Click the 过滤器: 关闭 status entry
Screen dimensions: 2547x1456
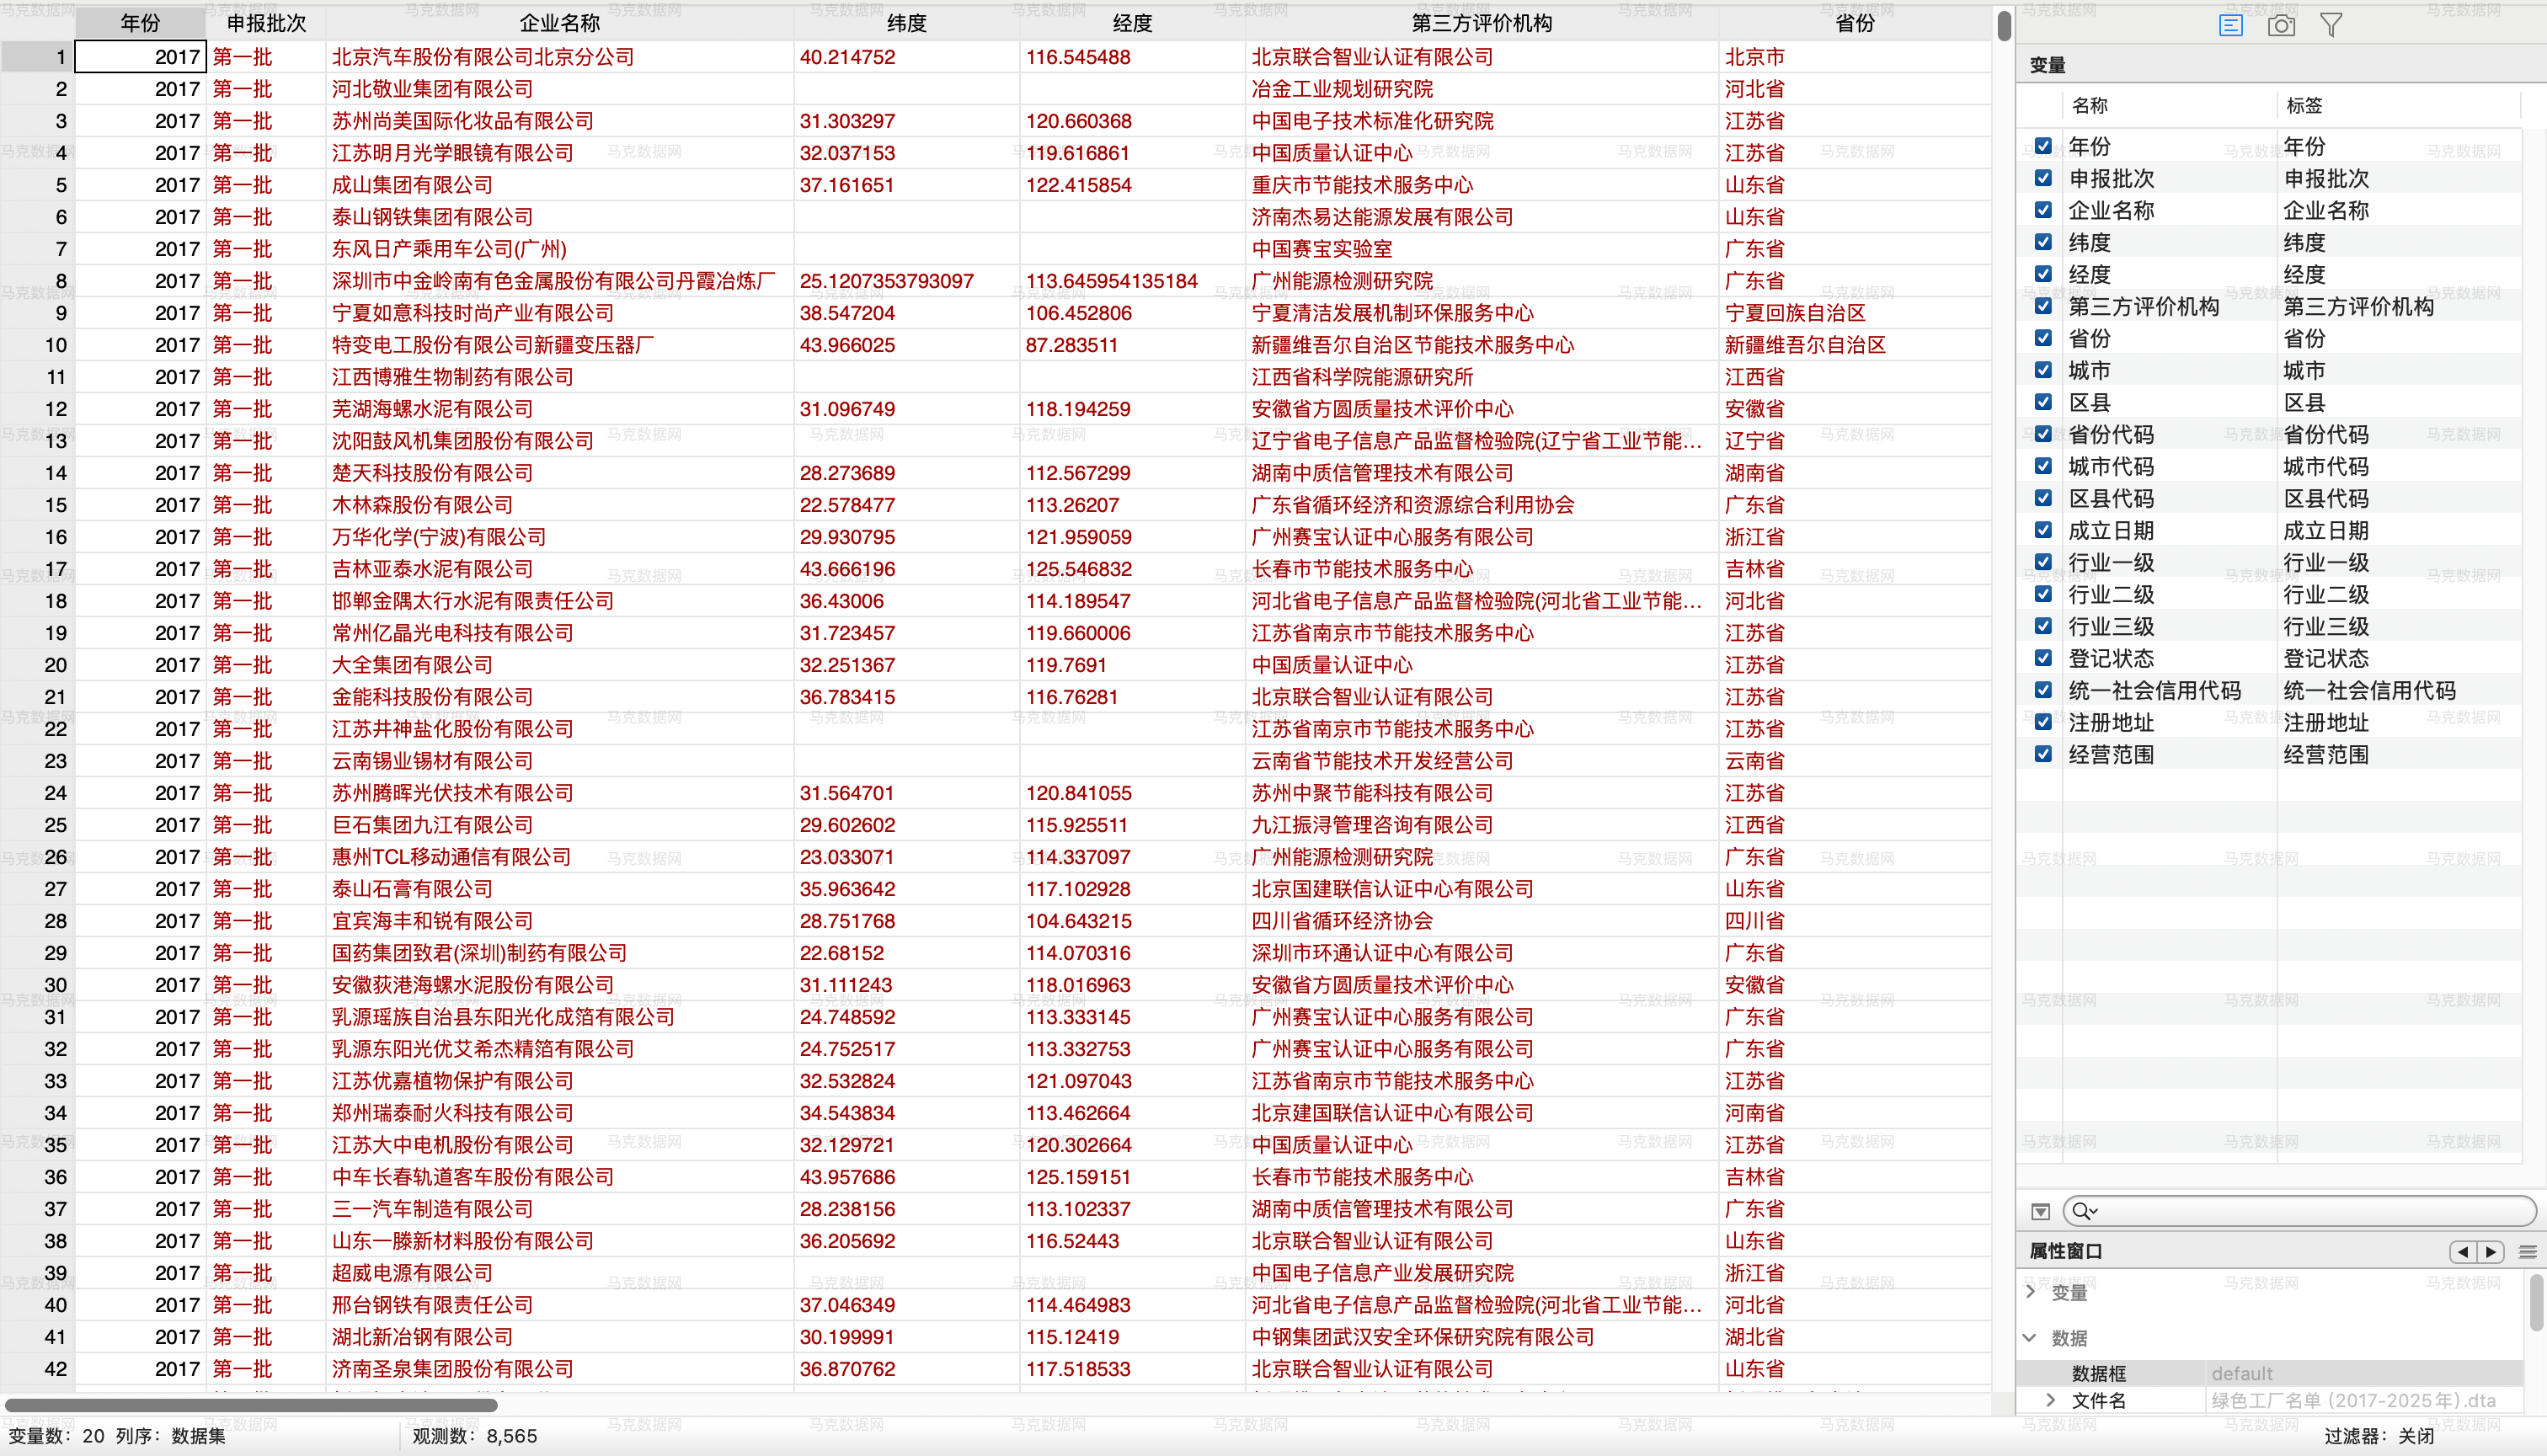(2379, 1436)
